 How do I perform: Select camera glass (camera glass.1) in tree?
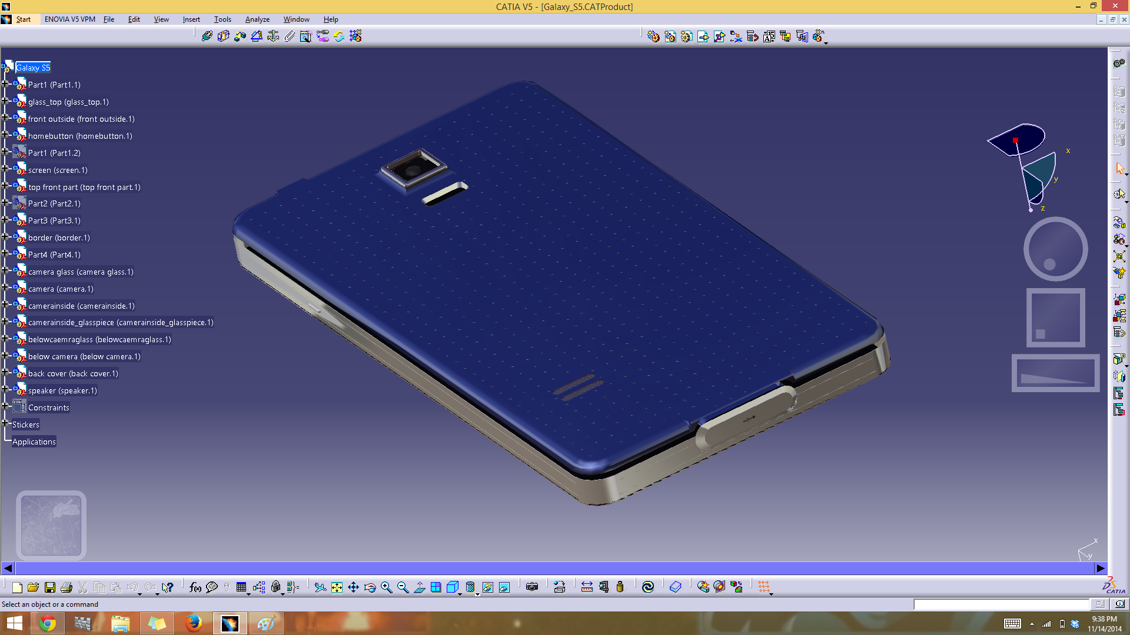[81, 272]
